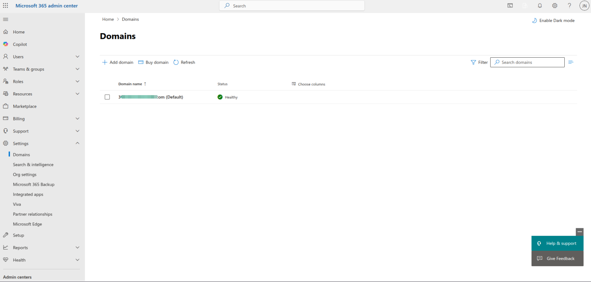
Task: Click the Resources icon in sidebar
Action: pos(5,94)
